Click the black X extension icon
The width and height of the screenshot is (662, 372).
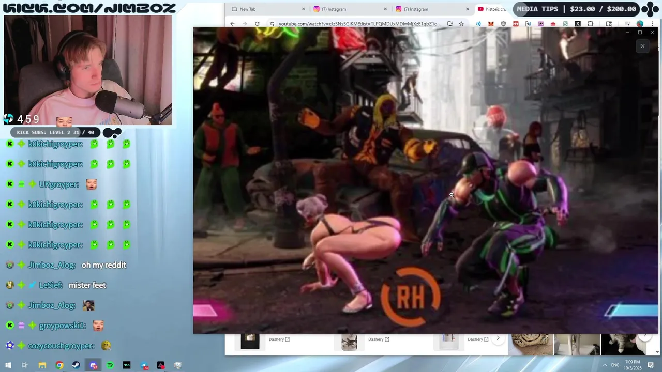(x=578, y=24)
